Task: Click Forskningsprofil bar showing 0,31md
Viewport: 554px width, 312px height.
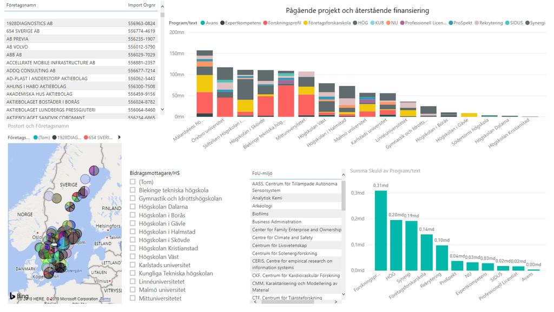Action: point(380,230)
